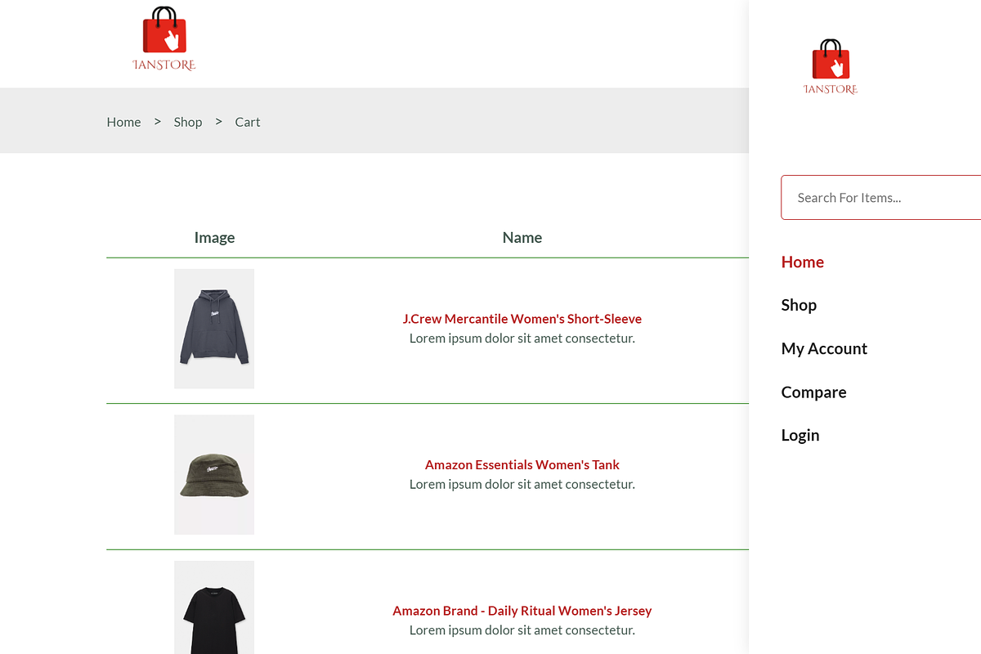The width and height of the screenshot is (981, 654).
Task: Open Amazon Essentials Women's Tank product link
Action: point(522,464)
